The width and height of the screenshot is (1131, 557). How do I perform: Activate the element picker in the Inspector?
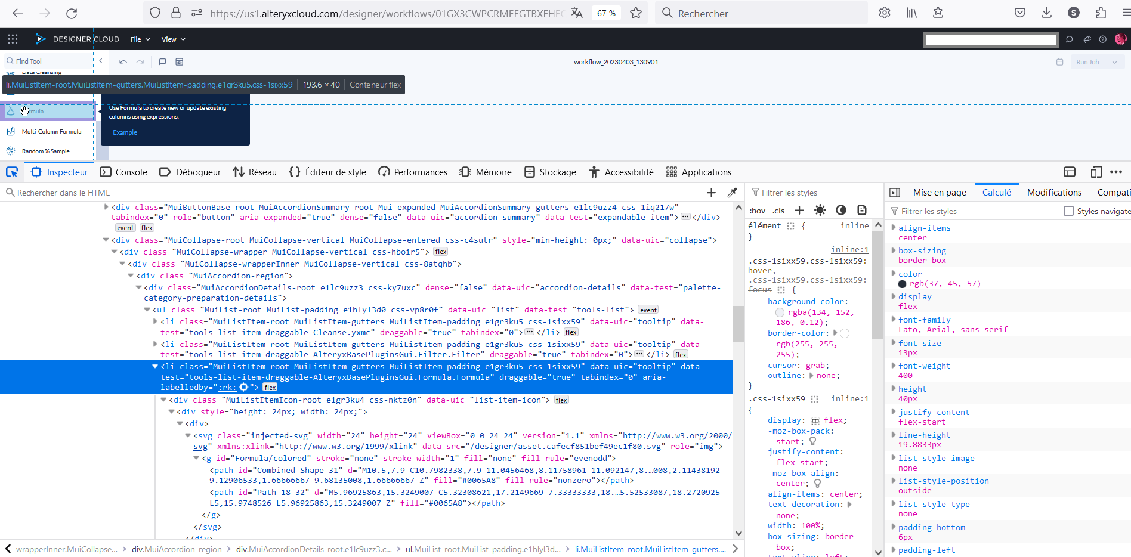pos(12,172)
